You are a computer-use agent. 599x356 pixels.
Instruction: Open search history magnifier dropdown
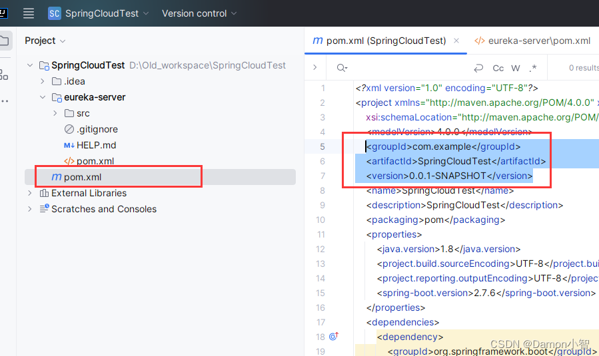click(342, 68)
